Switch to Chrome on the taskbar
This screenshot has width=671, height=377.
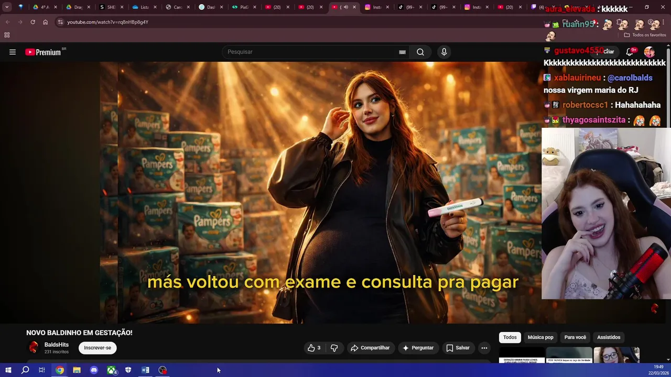tap(60, 370)
